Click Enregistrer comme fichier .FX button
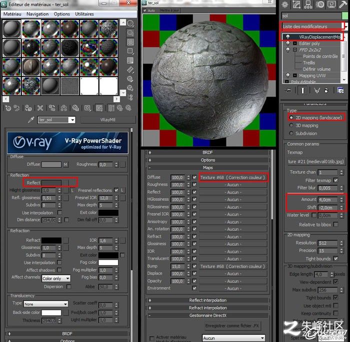 click(232, 325)
